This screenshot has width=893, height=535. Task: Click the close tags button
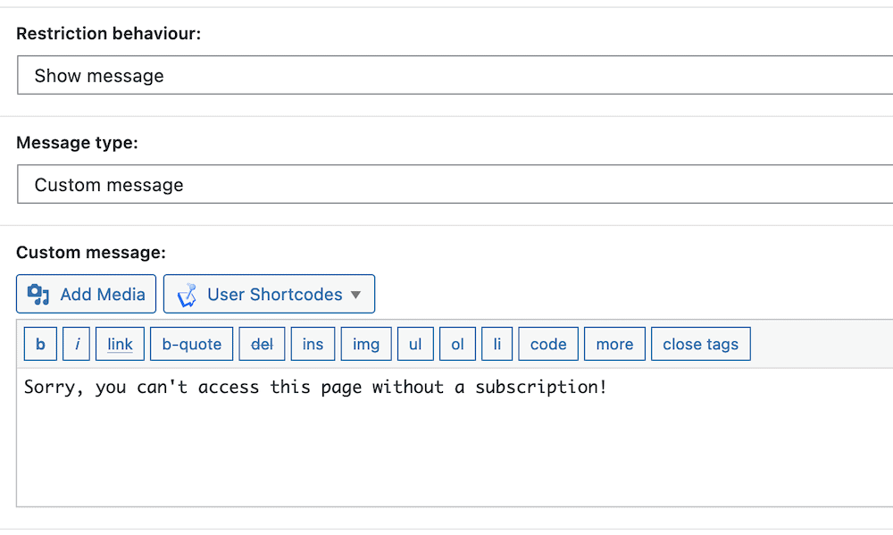pyautogui.click(x=700, y=344)
